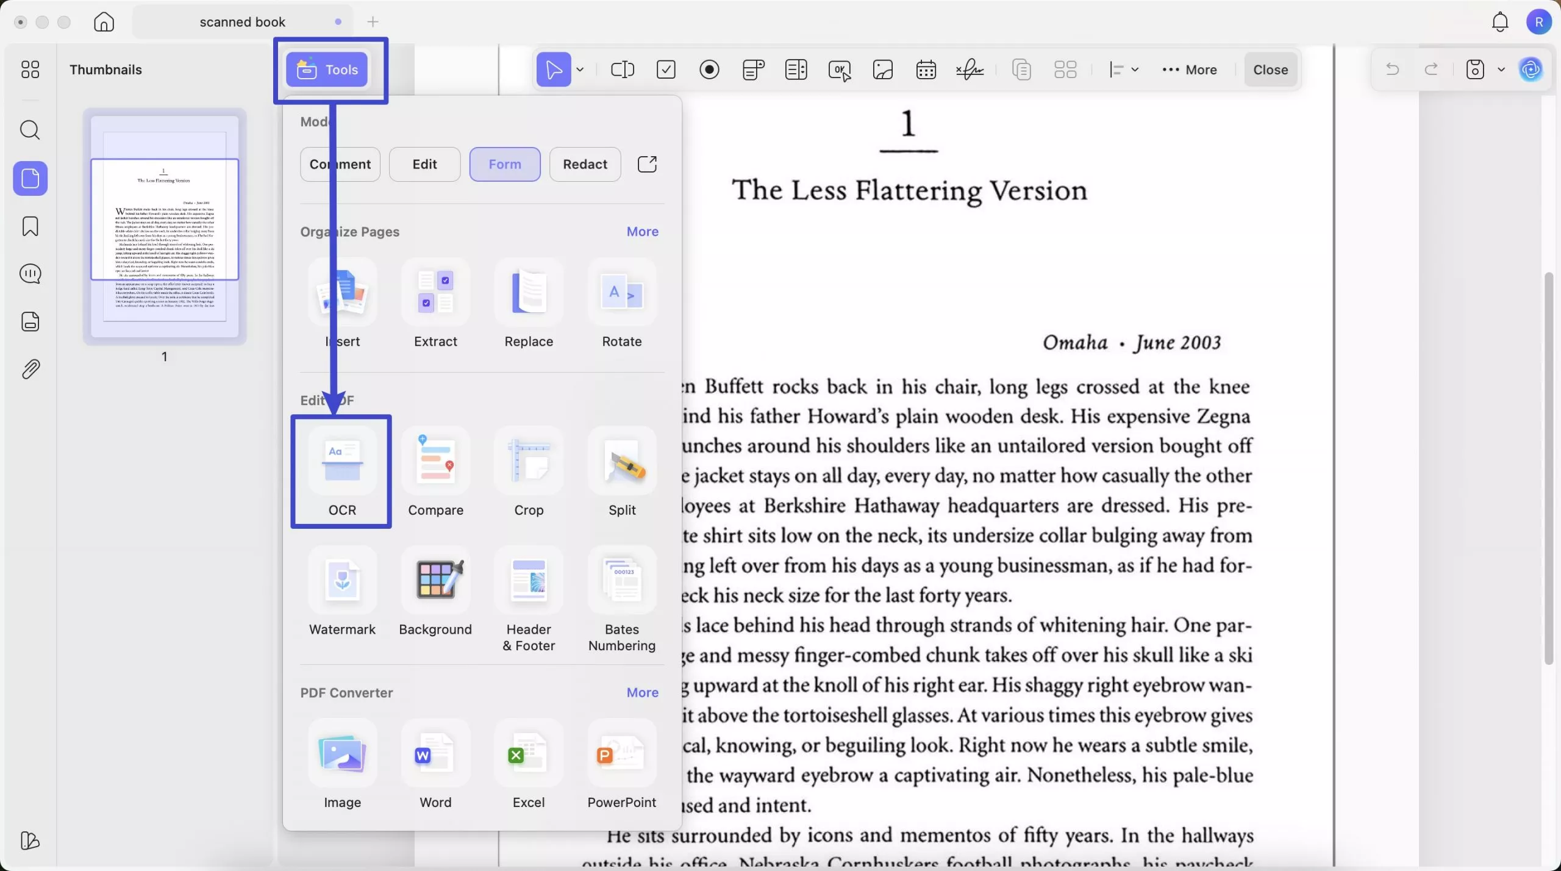Image resolution: width=1561 pixels, height=871 pixels.
Task: Add a radio button form field
Action: point(709,70)
